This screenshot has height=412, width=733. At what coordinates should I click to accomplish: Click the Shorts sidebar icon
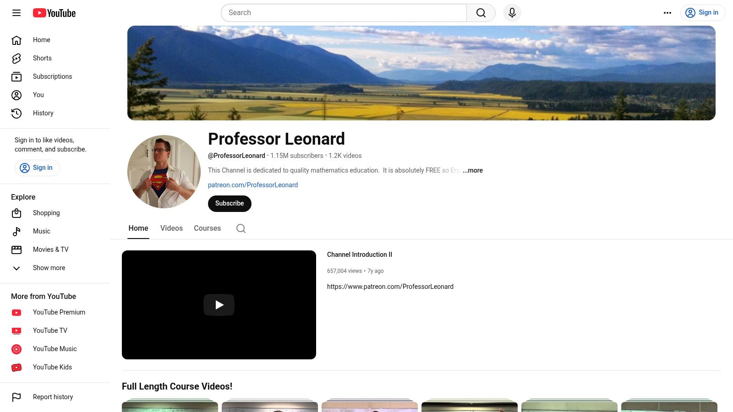tap(16, 59)
